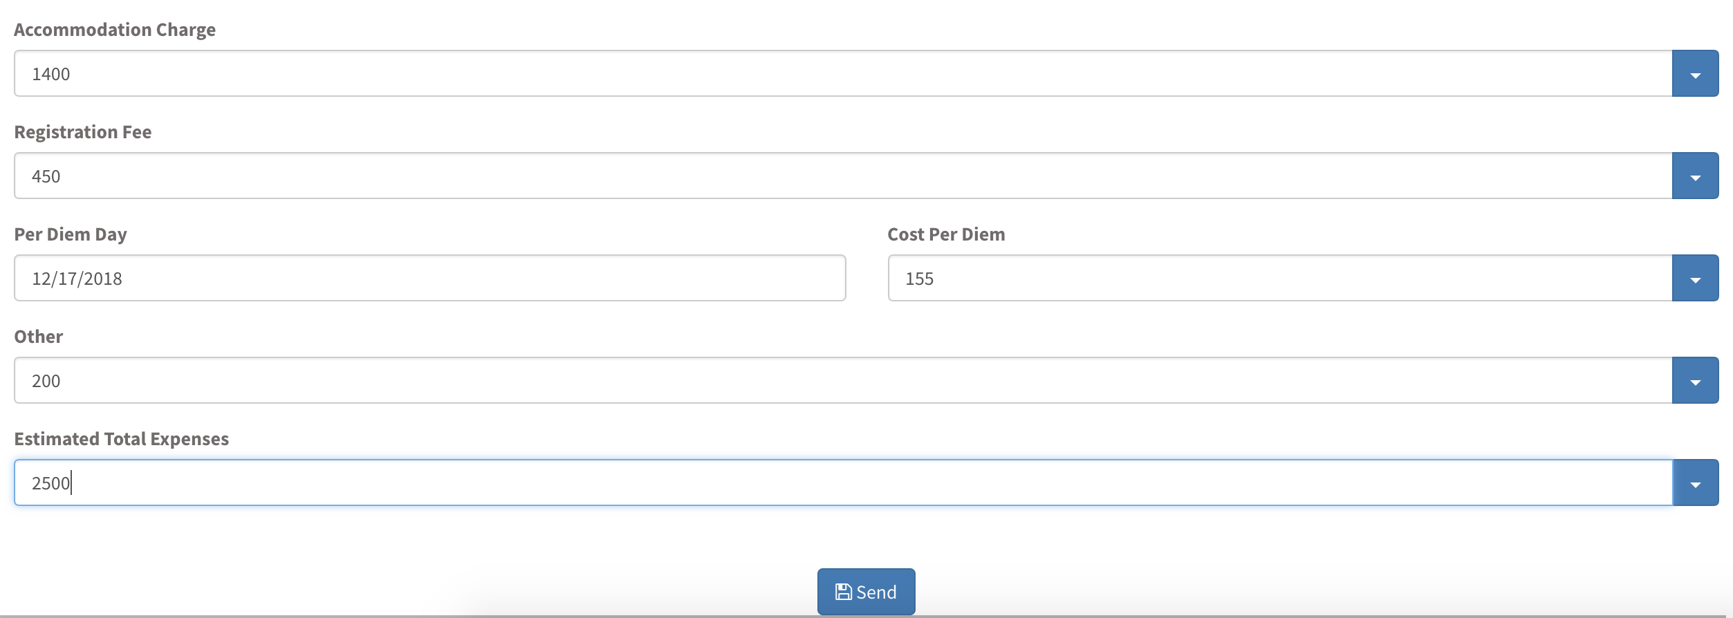Click the floppy disk icon on Send
The height and width of the screenshot is (618, 1733).
(x=843, y=592)
